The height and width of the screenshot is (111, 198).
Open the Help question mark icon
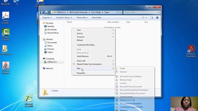pyautogui.click(x=157, y=18)
